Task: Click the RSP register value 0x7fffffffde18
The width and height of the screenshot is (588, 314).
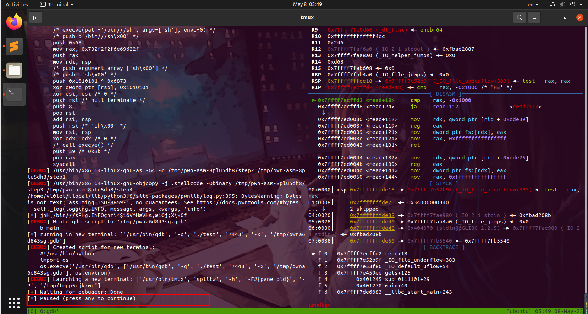Action: pos(350,81)
